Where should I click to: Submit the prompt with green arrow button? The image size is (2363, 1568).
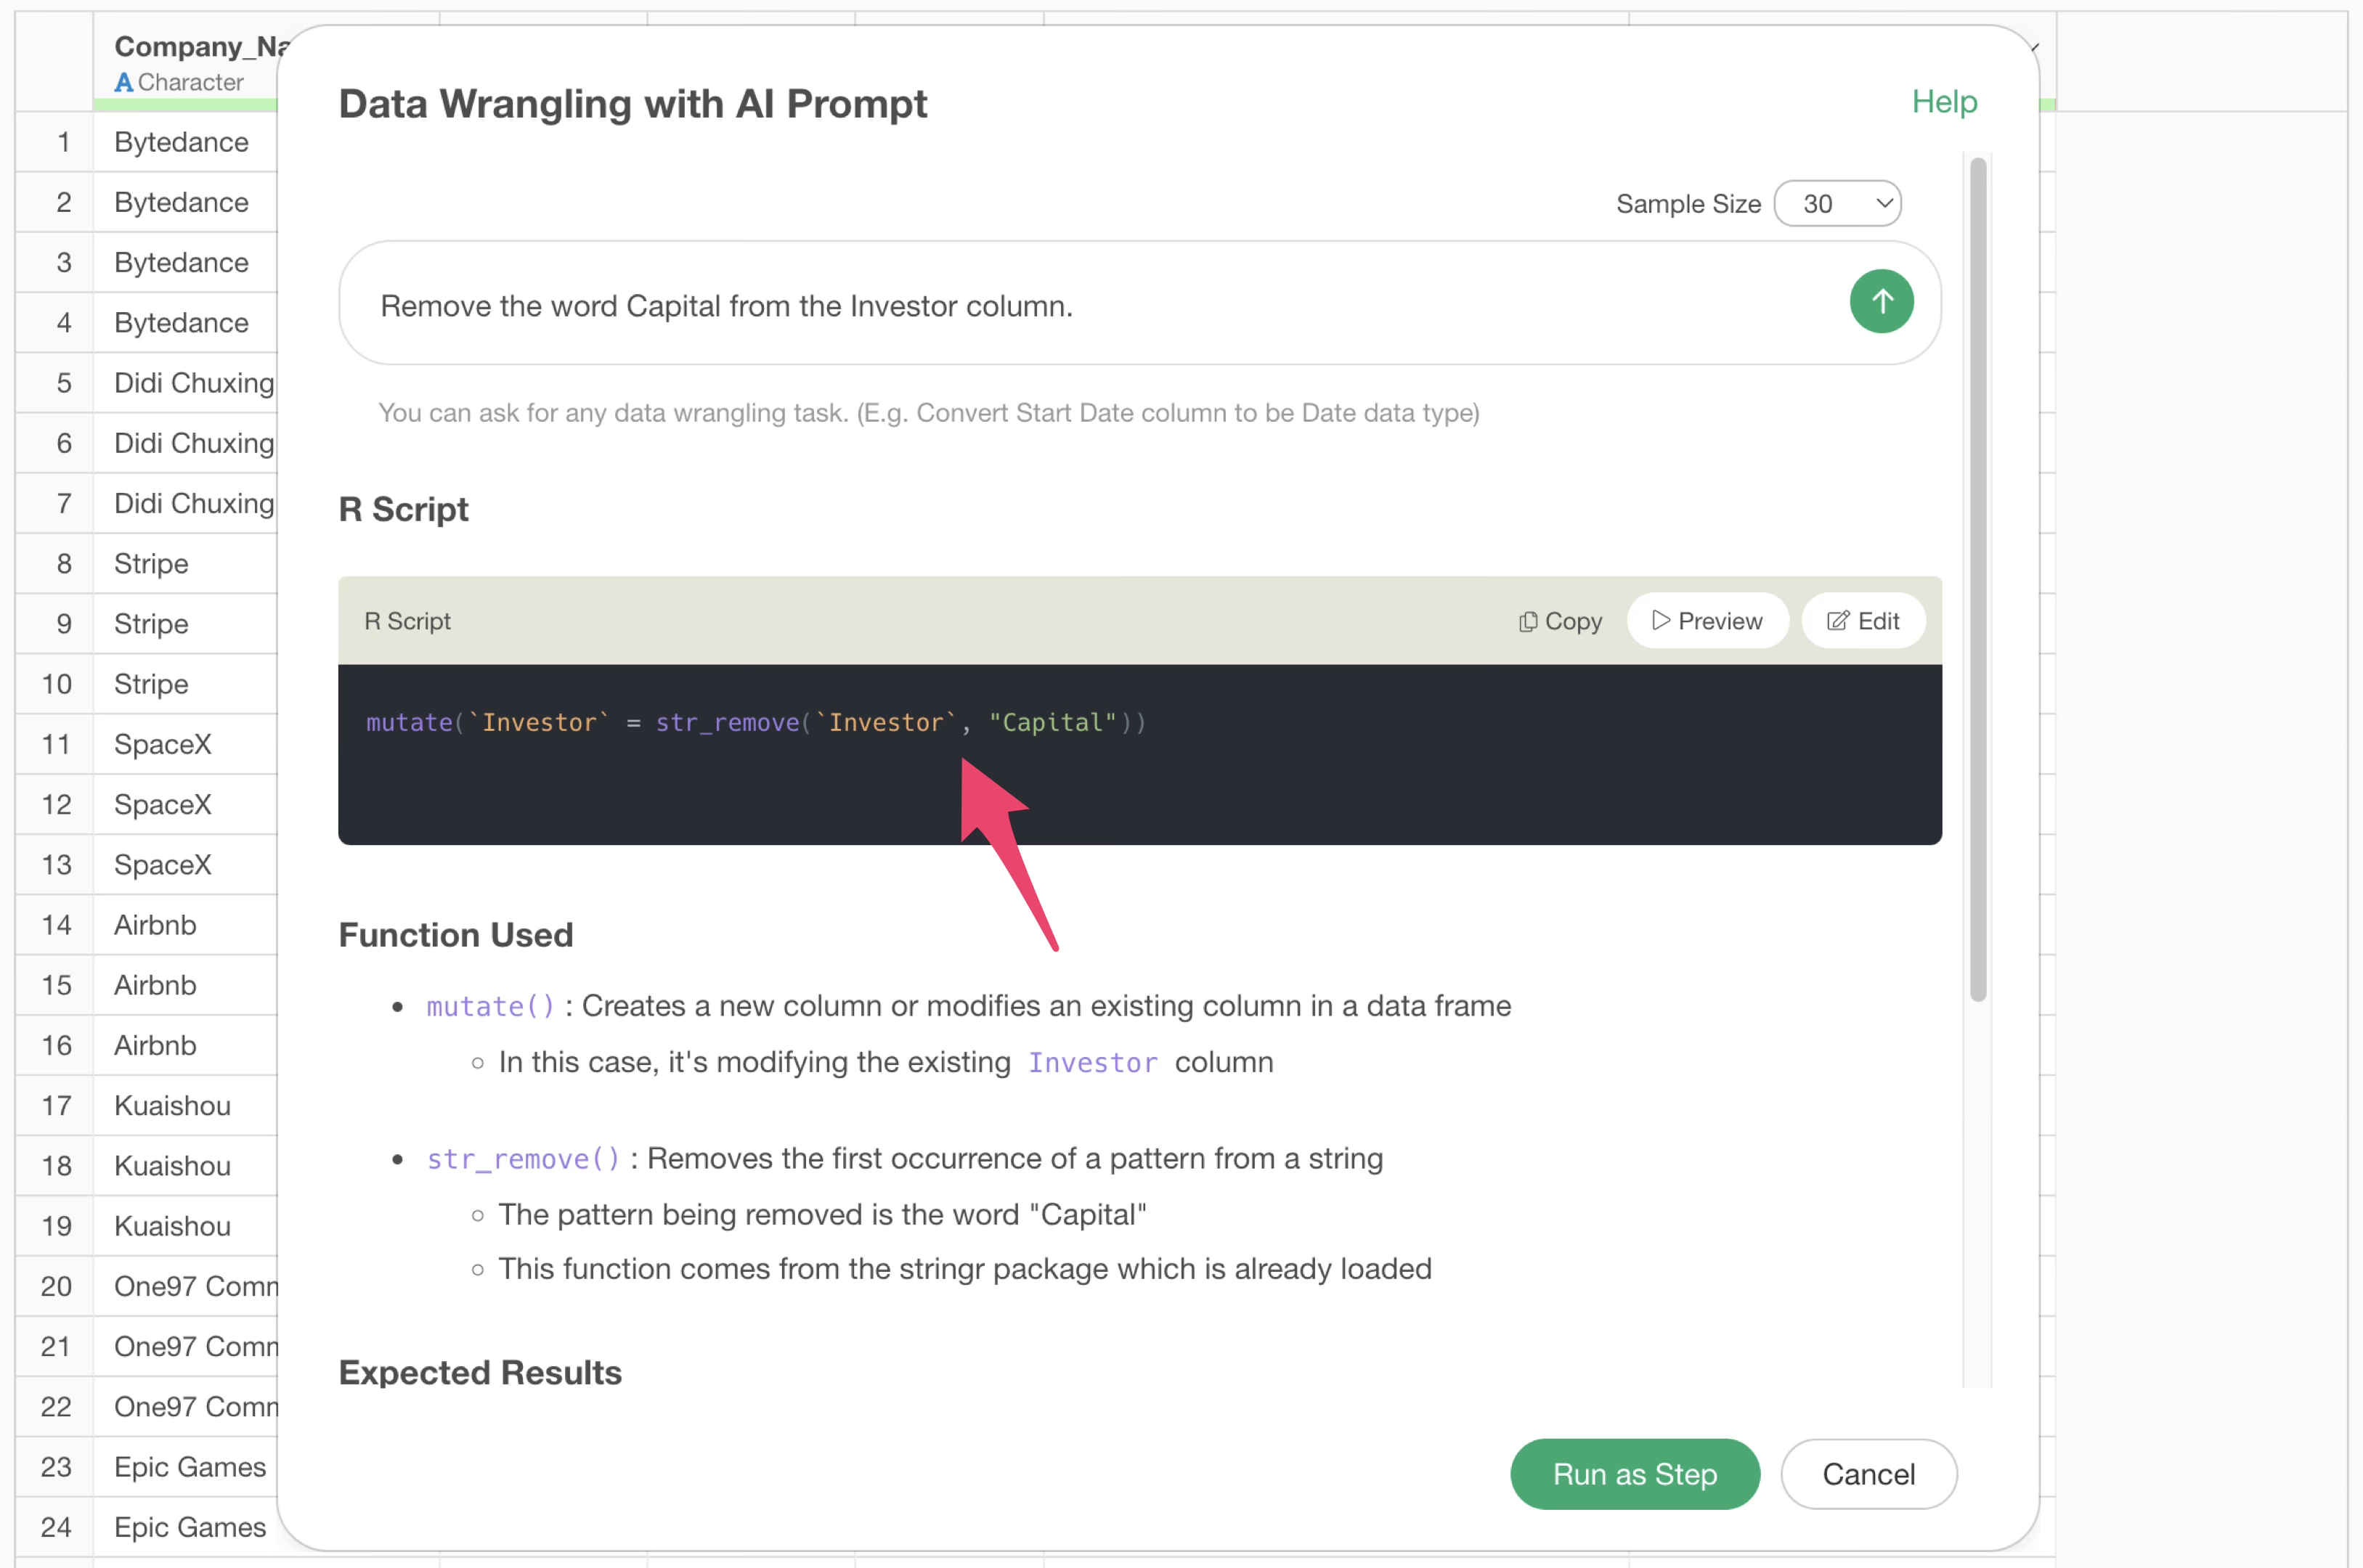[x=1880, y=301]
